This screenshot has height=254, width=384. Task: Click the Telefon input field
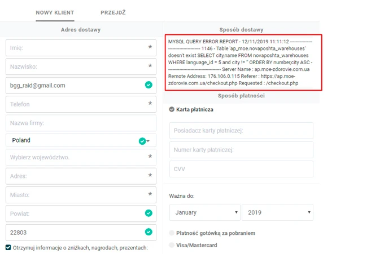[x=76, y=104]
